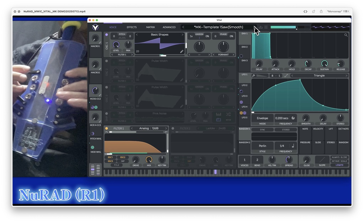The width and height of the screenshot is (364, 222).
Task: Click the save preset icon
Action: pos(261,27)
